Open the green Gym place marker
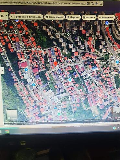 (59, 114)
